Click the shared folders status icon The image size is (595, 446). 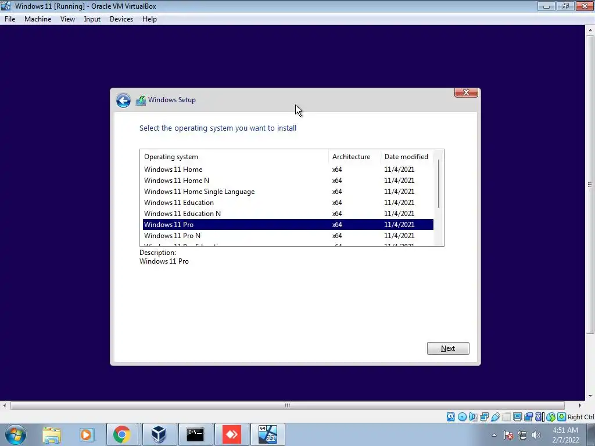tap(506, 417)
